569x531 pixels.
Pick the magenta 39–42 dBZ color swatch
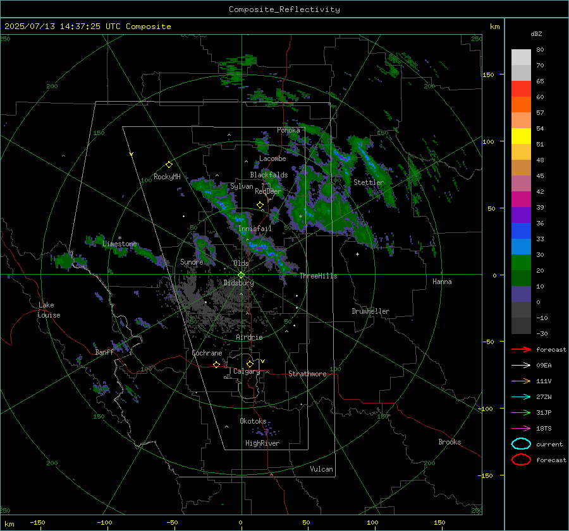coord(521,200)
